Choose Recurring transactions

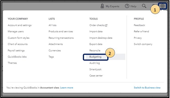61,38
